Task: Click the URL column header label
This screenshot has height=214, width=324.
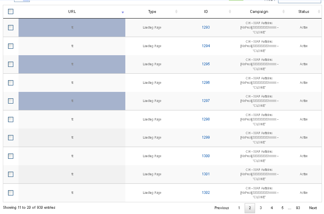Action: (72, 12)
